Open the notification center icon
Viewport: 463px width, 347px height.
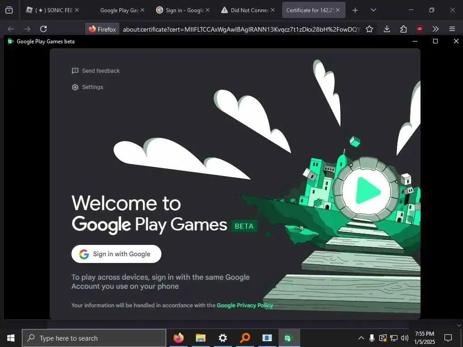click(x=448, y=338)
